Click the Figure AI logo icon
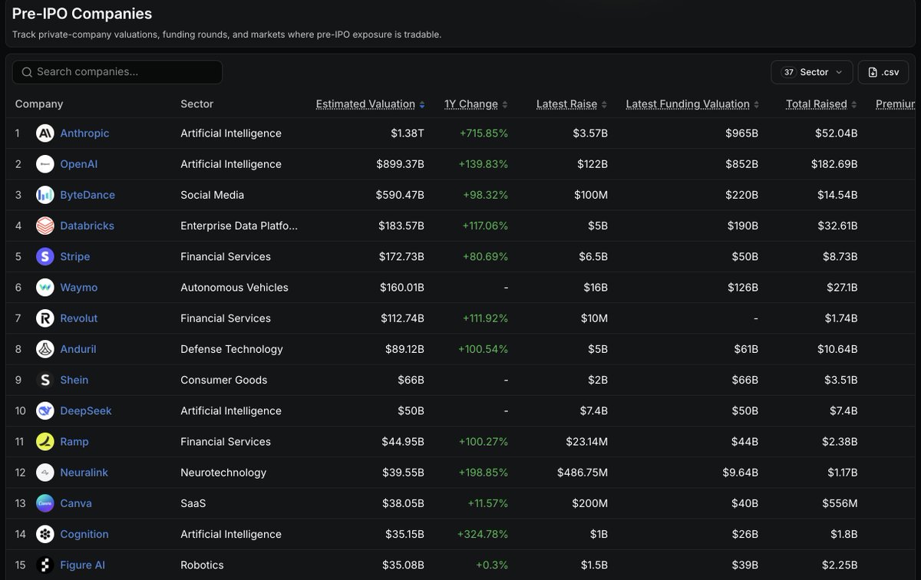The width and height of the screenshot is (921, 580). [x=45, y=565]
